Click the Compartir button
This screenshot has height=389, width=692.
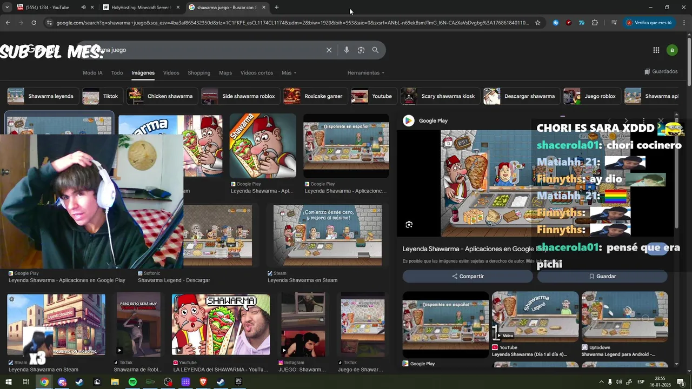[468, 276]
